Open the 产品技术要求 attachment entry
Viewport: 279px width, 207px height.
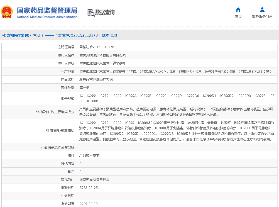click(x=89, y=155)
